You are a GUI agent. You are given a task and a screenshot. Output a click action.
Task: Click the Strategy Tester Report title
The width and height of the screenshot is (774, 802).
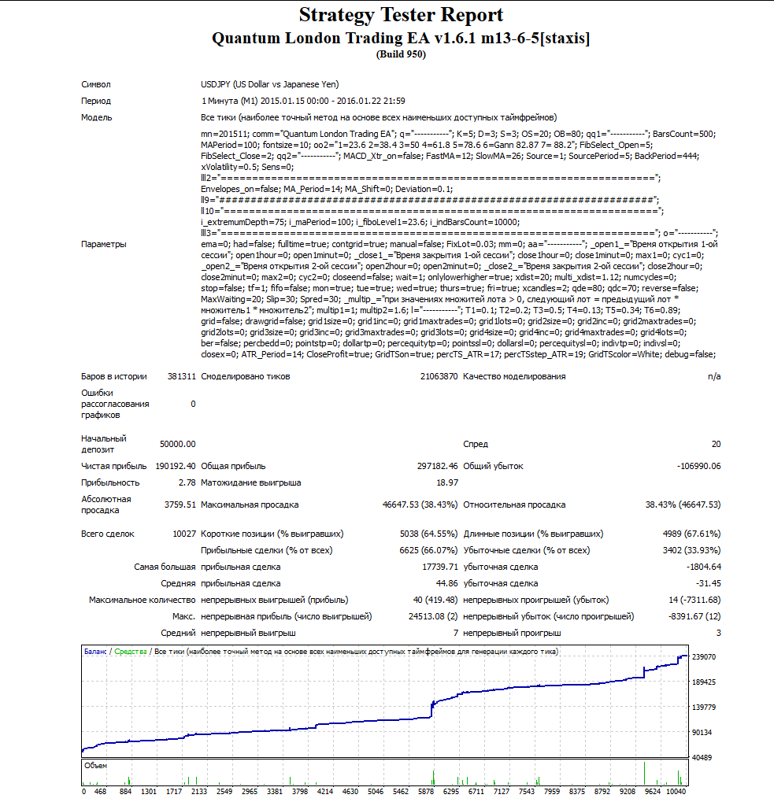tap(401, 15)
